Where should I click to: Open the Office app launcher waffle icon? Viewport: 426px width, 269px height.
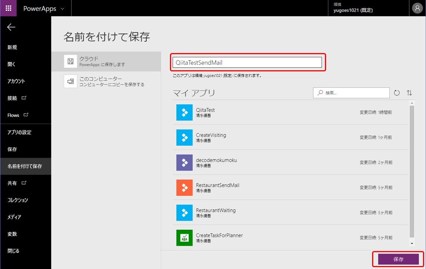pos(8,8)
